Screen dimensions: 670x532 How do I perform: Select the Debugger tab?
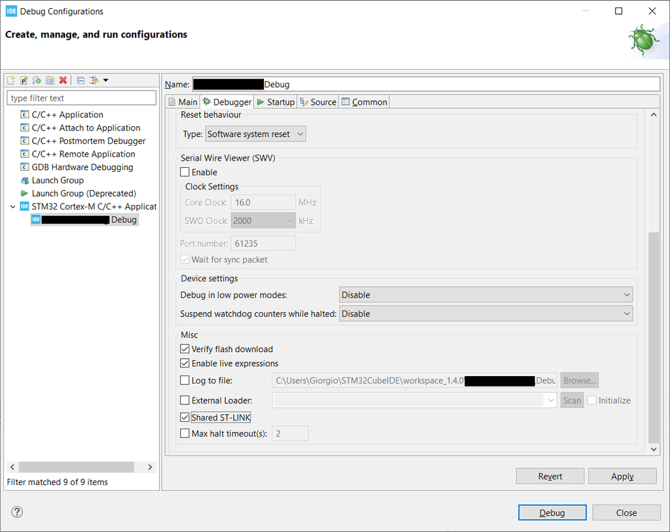click(227, 102)
